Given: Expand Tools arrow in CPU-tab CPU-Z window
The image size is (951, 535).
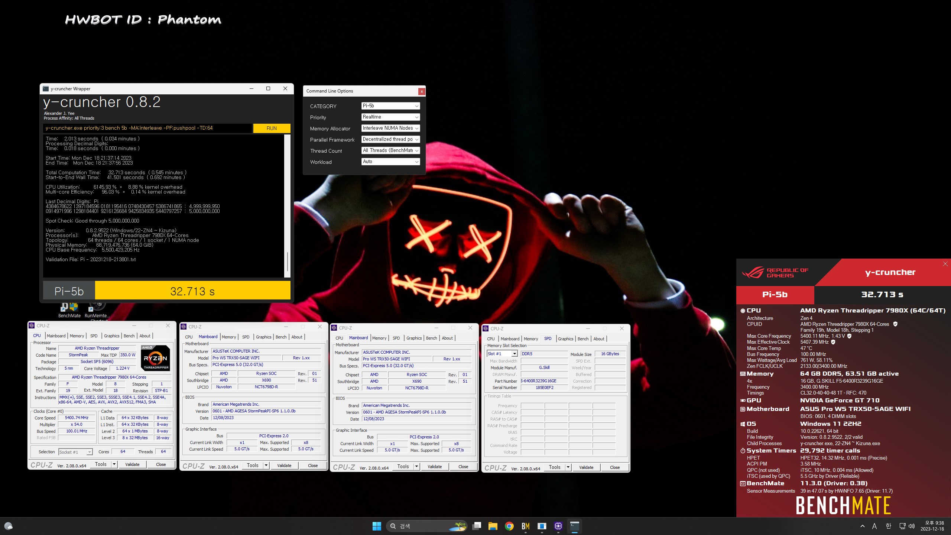Looking at the screenshot, I should pyautogui.click(x=114, y=464).
